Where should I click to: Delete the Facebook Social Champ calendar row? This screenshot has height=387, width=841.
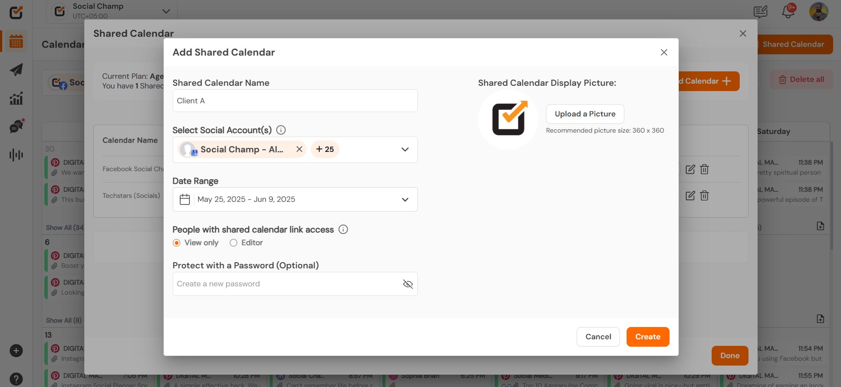pos(704,169)
